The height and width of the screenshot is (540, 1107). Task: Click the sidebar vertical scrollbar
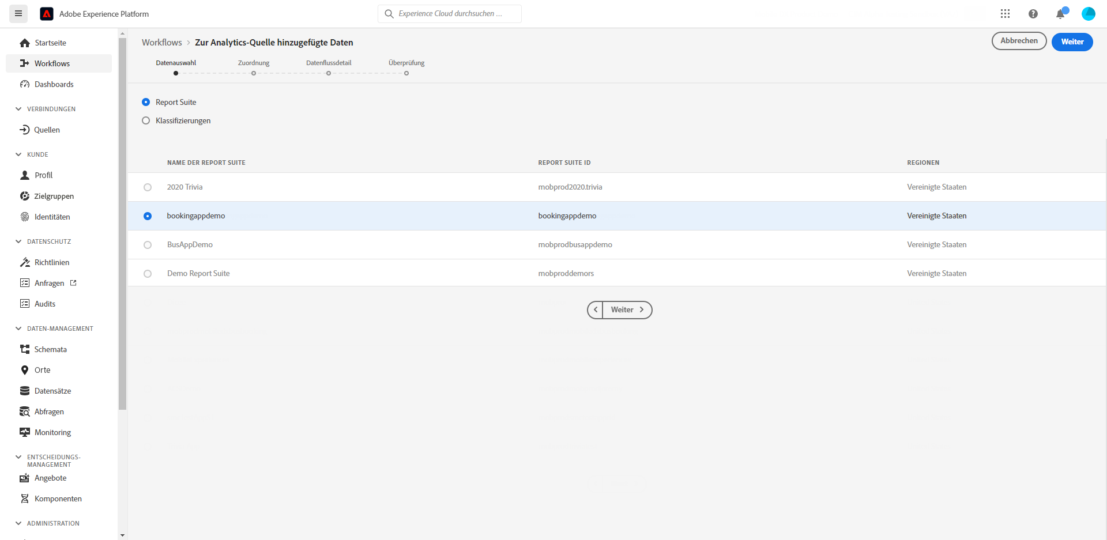pos(122,224)
